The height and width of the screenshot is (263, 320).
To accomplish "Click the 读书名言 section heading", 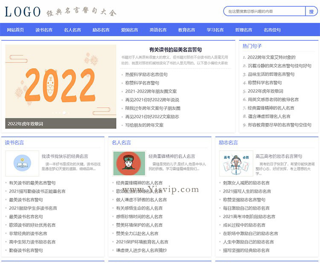I will pyautogui.click(x=14, y=143).
